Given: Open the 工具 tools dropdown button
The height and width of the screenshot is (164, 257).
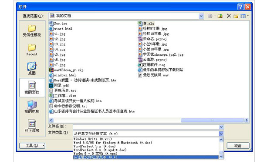Looking at the screenshot, I should pos(32,145).
